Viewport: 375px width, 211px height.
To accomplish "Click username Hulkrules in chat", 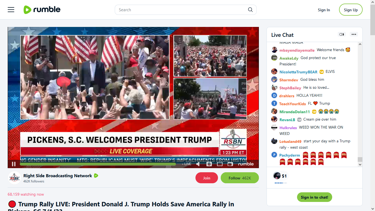I will 288,128.
